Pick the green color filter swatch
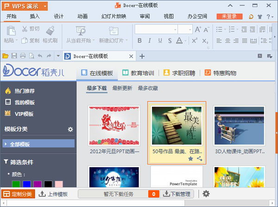Viewport: 278px width, 207px height. [16, 184]
